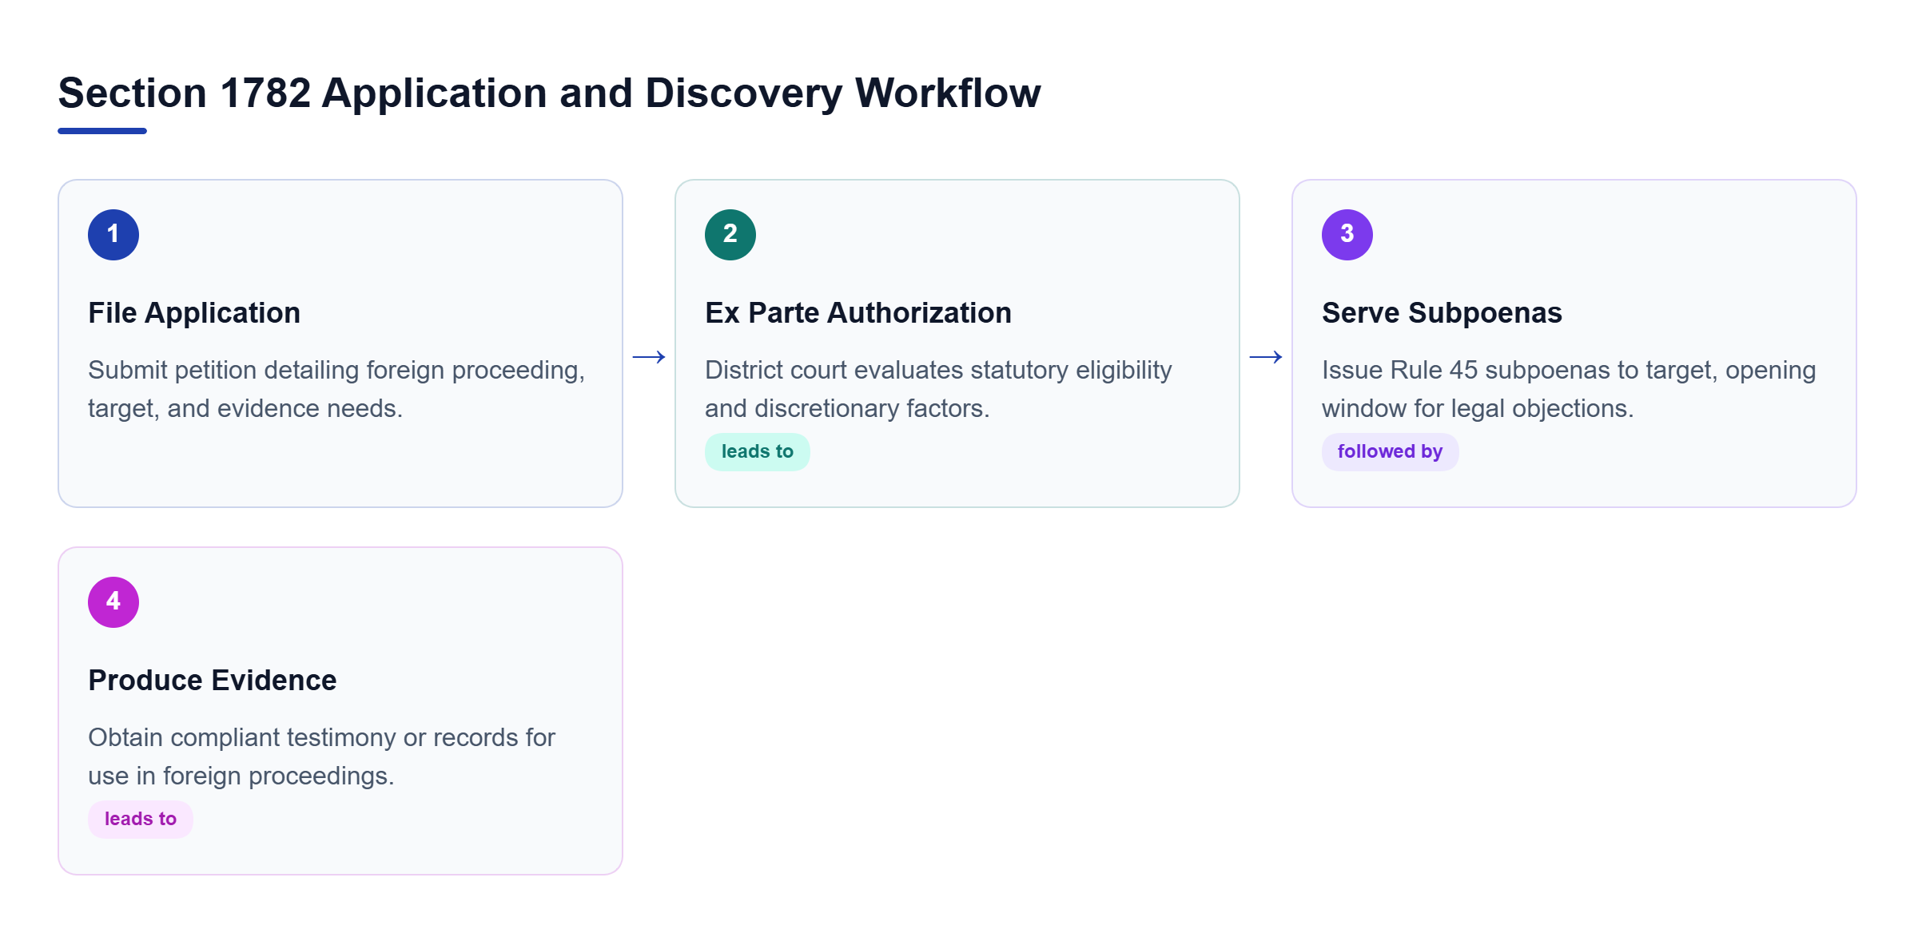Click the "Produce Evidence" heading

point(213,681)
